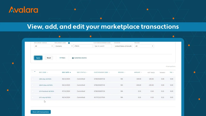
Task: Click Committed status in etsy row
Action: click(81, 97)
